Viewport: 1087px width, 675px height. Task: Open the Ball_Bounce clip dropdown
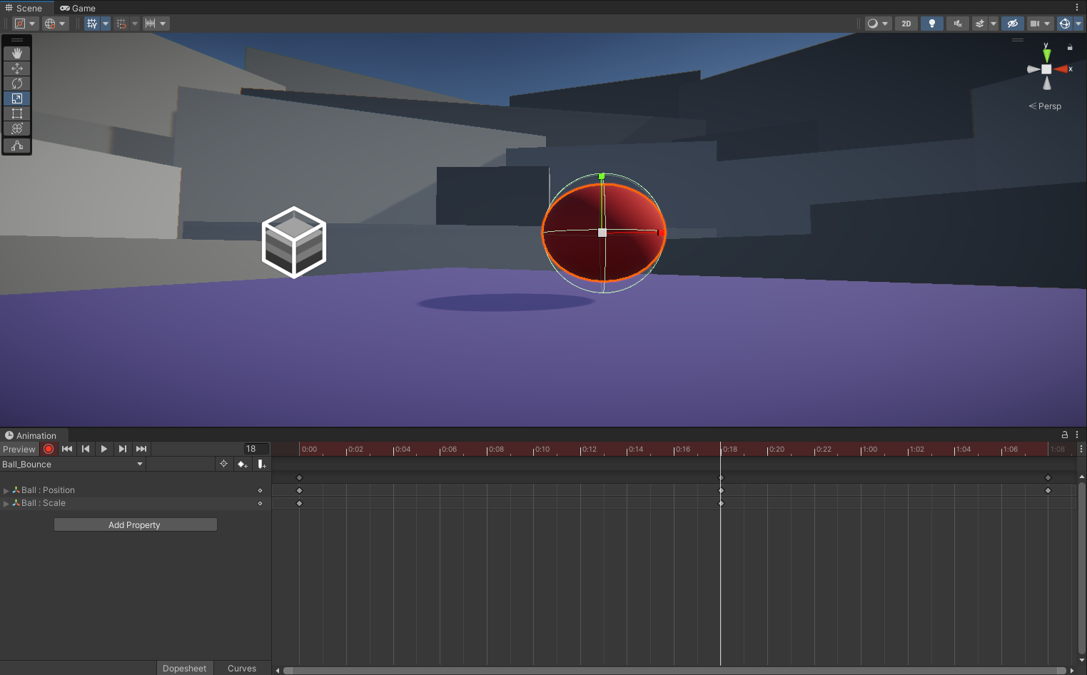pyautogui.click(x=73, y=465)
